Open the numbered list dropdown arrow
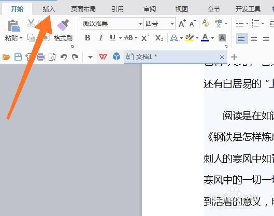The height and width of the screenshot is (216, 274). tap(263, 23)
